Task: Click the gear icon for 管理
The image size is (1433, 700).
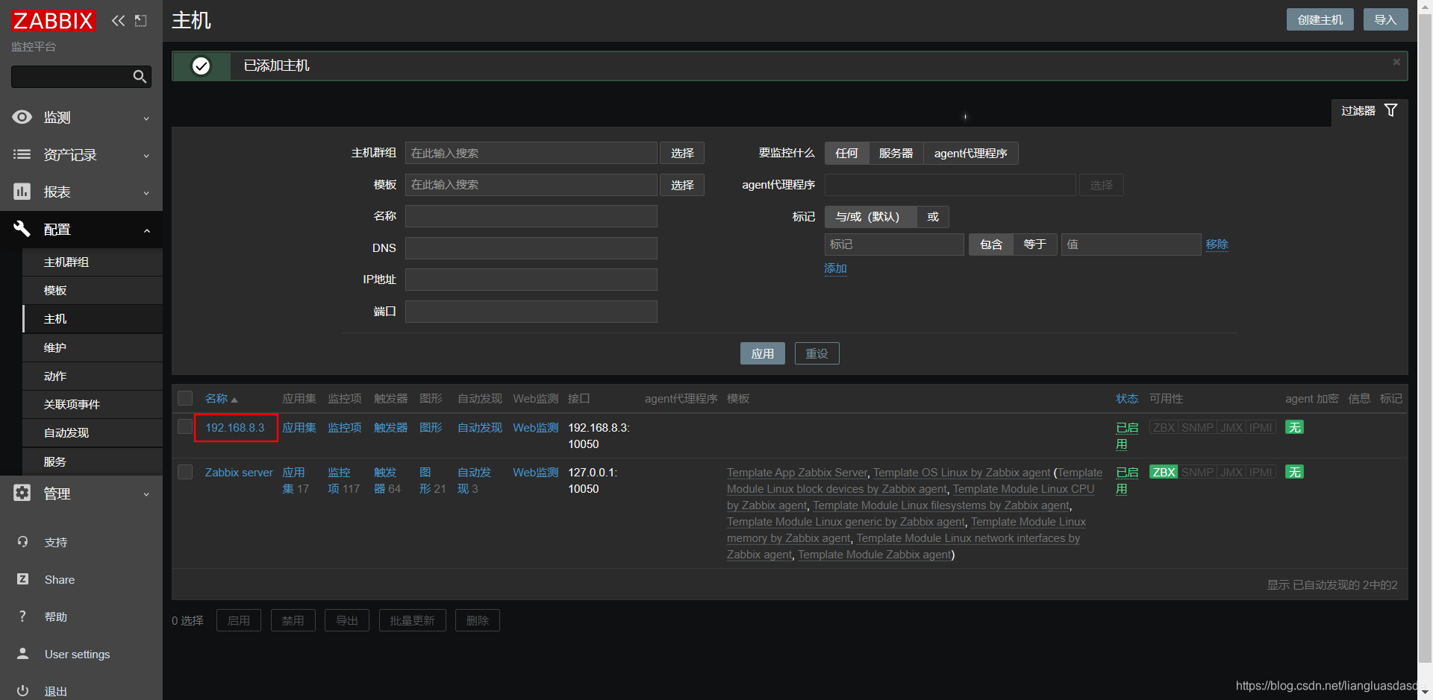Action: pos(22,493)
